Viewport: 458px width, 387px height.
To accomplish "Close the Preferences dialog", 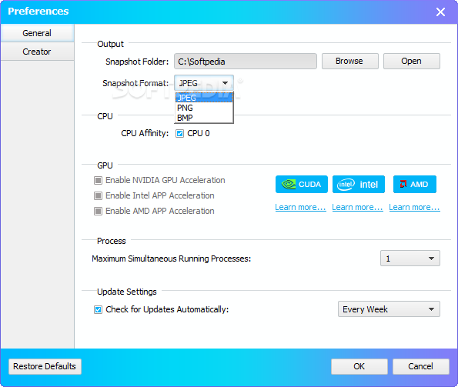I will tap(440, 12).
